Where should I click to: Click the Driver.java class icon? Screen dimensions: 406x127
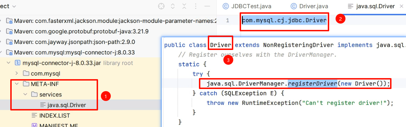(x=293, y=6)
